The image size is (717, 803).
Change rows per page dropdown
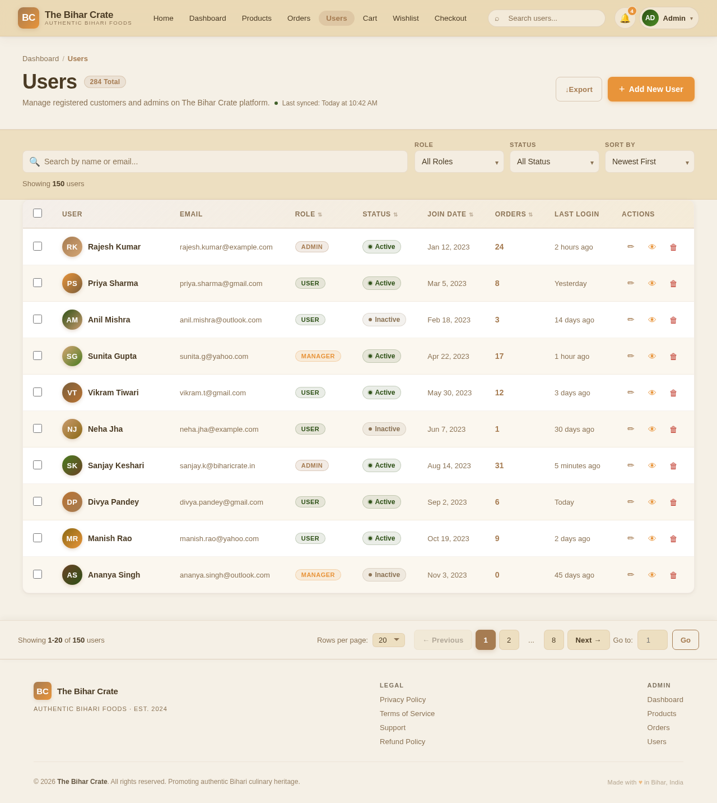(389, 640)
